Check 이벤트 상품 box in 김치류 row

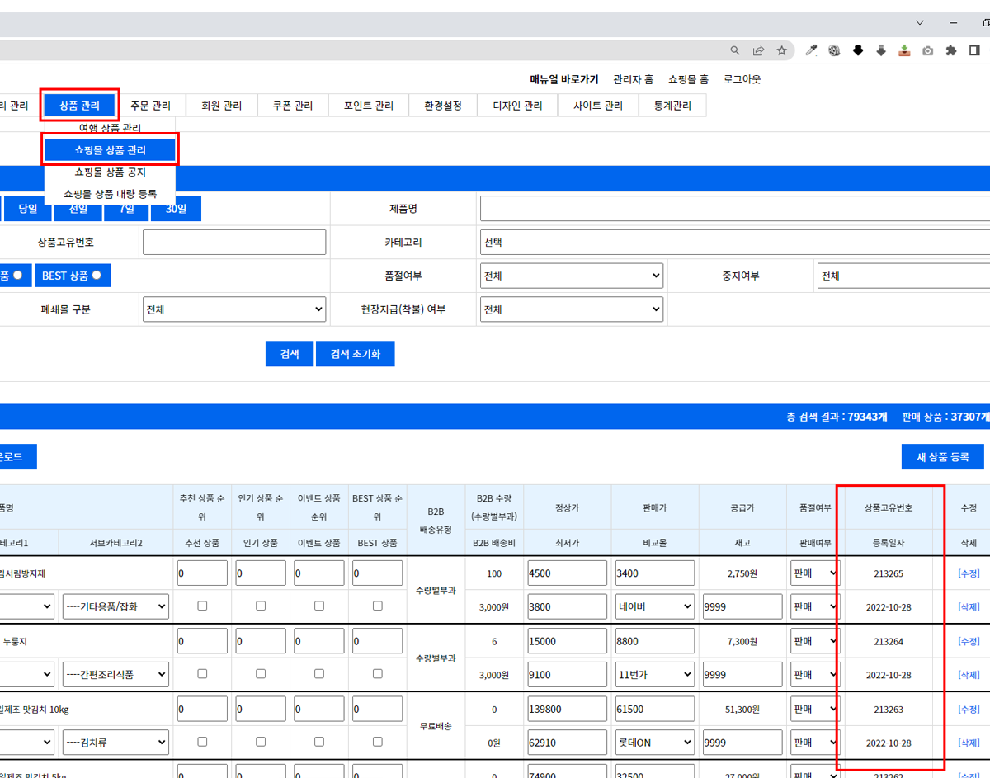[319, 741]
